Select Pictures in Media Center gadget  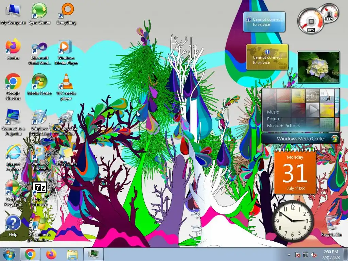275,119
